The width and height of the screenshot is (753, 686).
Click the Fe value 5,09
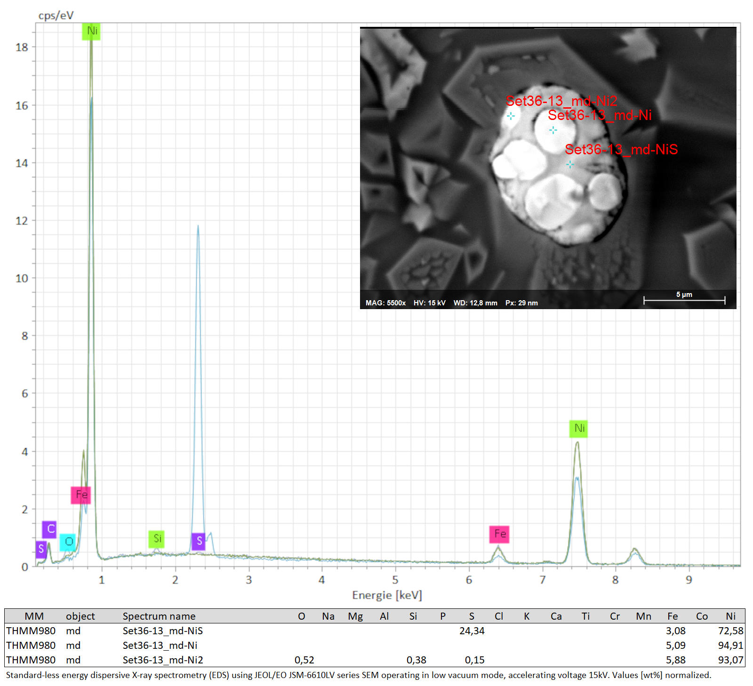tap(675, 646)
